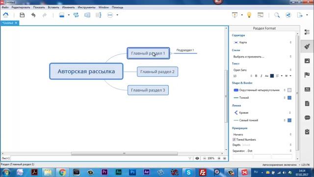Screen dimensions: 314x177
Task: Open Chrome from the taskbar
Action: (x=62, y=172)
